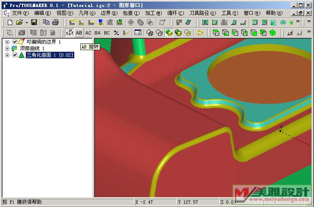Screen dimensions: 314x207
Task: Click the plus/minus direction icon
Action: tap(116, 33)
